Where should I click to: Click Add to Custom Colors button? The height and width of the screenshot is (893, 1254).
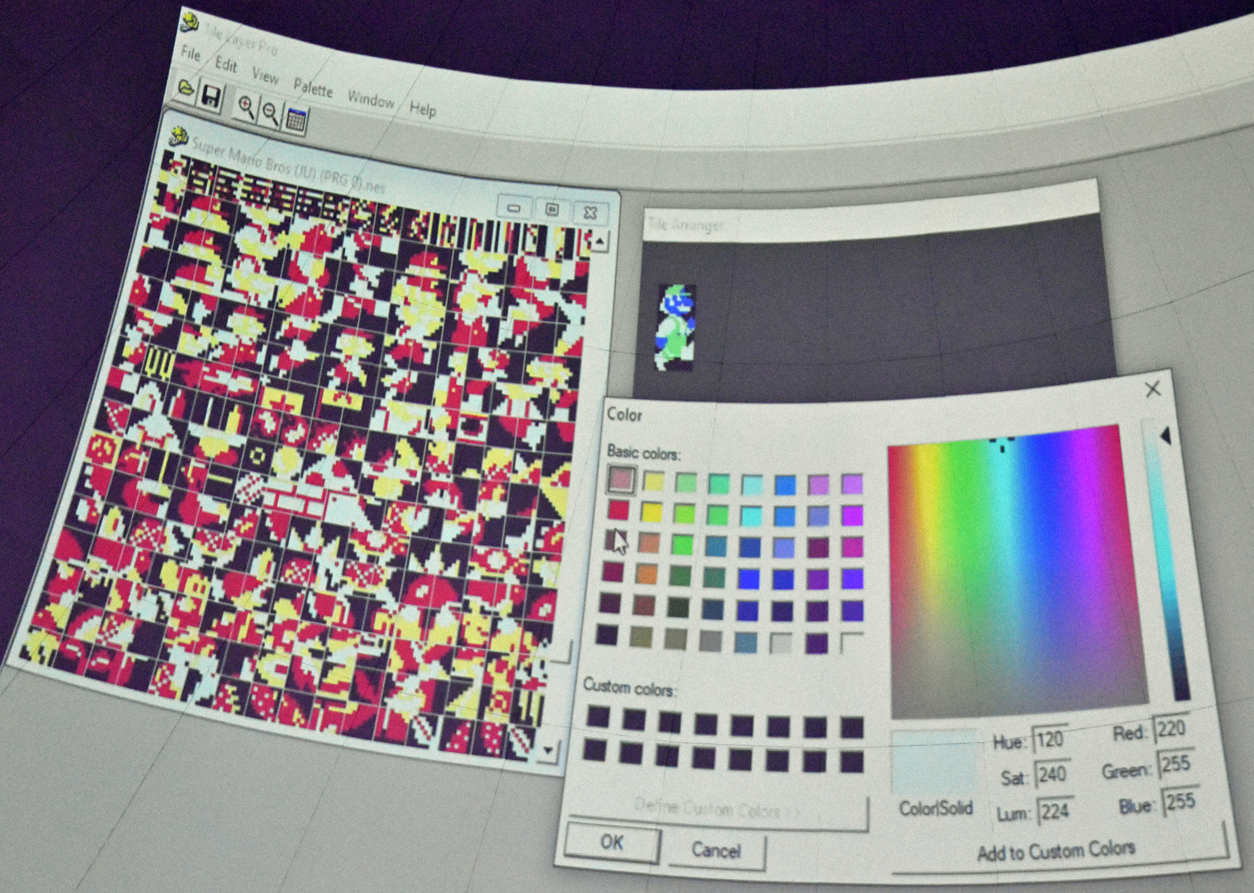point(1056,851)
